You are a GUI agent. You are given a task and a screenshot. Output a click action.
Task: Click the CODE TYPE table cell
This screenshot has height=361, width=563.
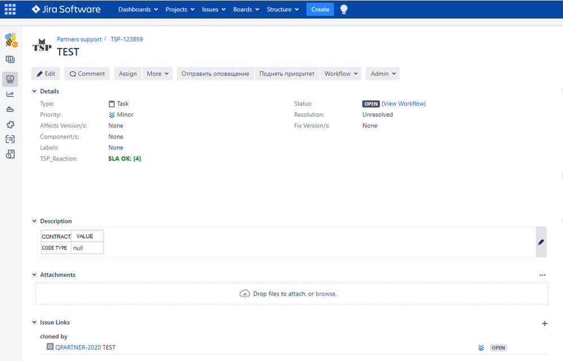pos(56,248)
